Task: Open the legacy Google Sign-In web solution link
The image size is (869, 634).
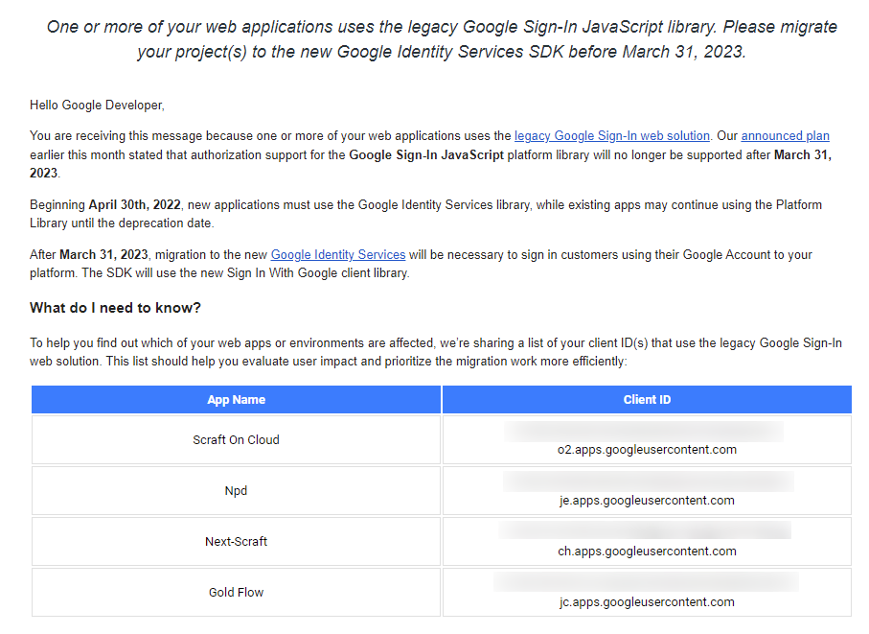Action: tap(611, 136)
